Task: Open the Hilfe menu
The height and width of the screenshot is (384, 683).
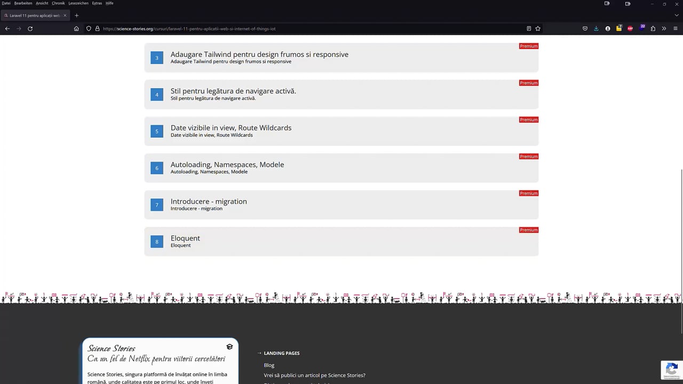Action: (109, 3)
